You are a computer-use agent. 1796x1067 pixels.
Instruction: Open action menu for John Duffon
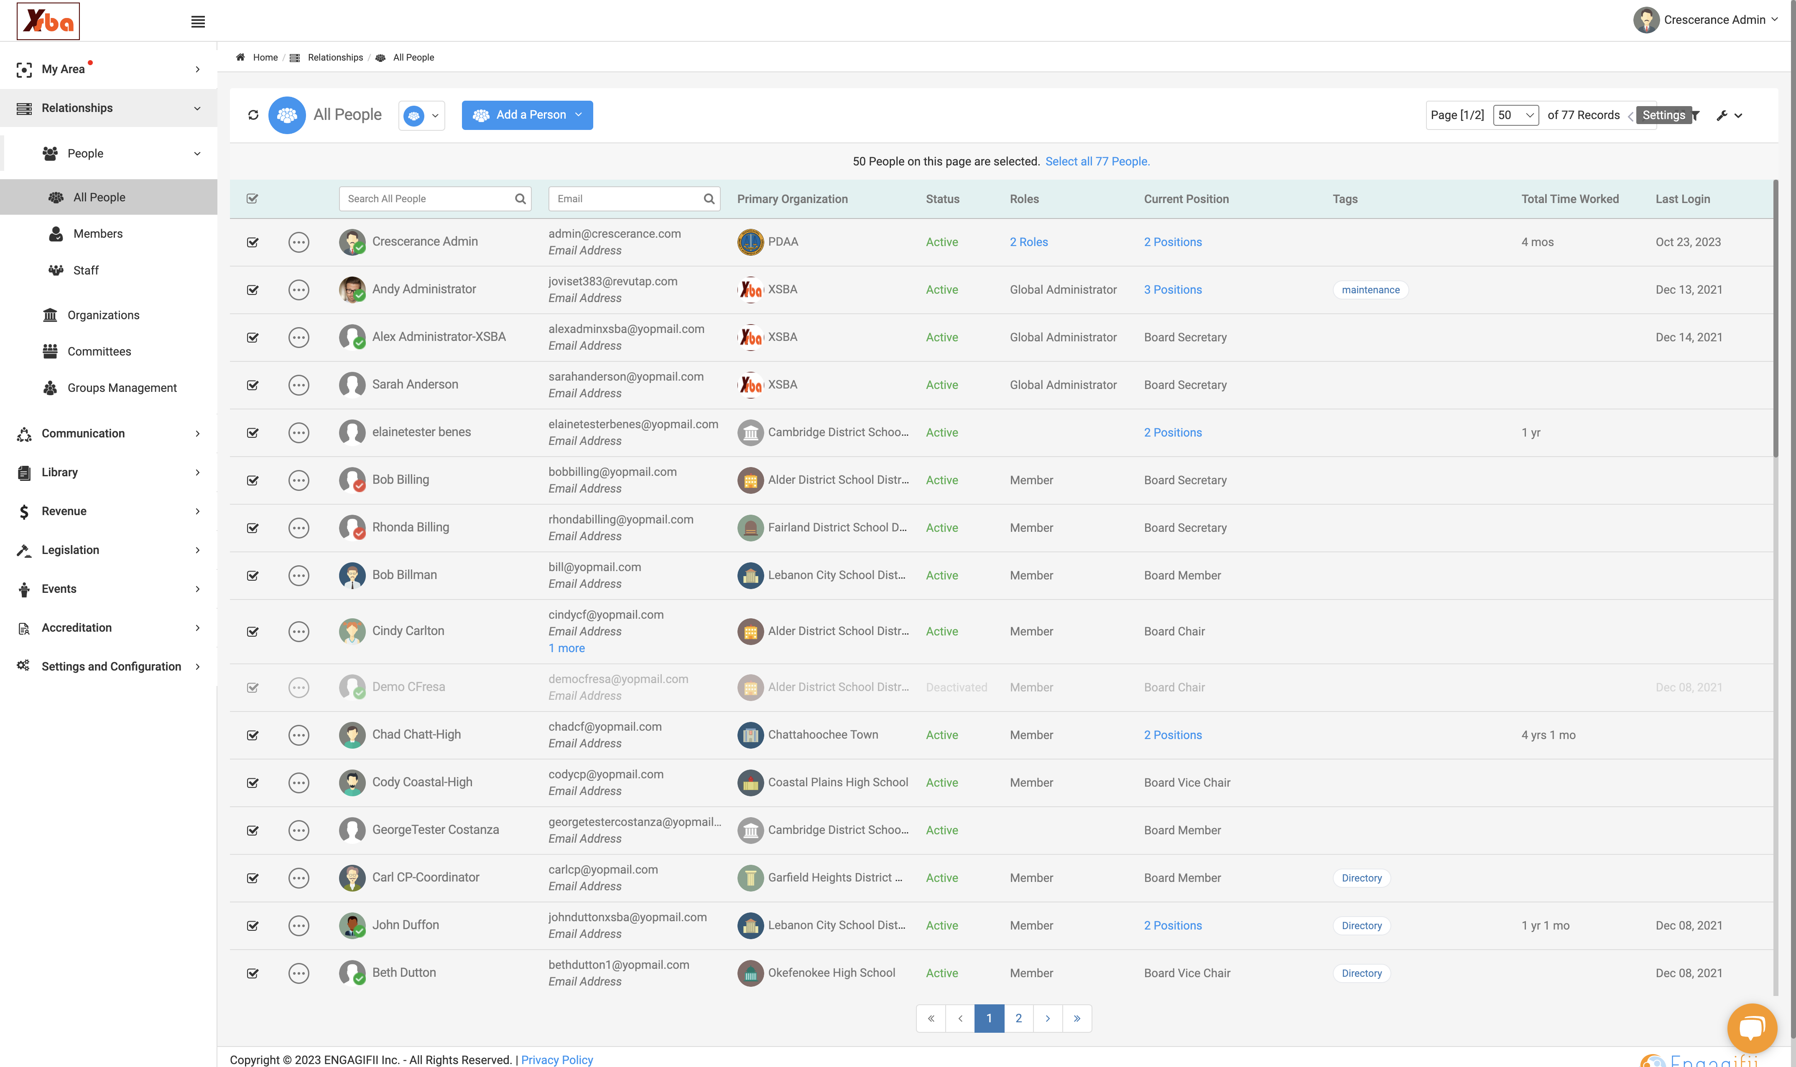[x=298, y=925]
